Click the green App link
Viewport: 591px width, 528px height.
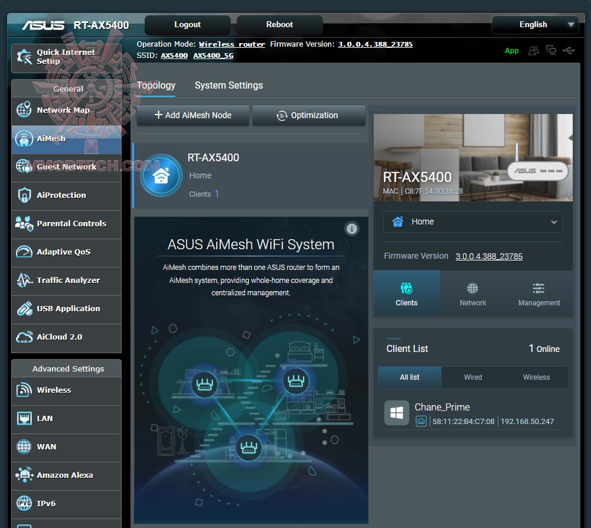[x=511, y=51]
